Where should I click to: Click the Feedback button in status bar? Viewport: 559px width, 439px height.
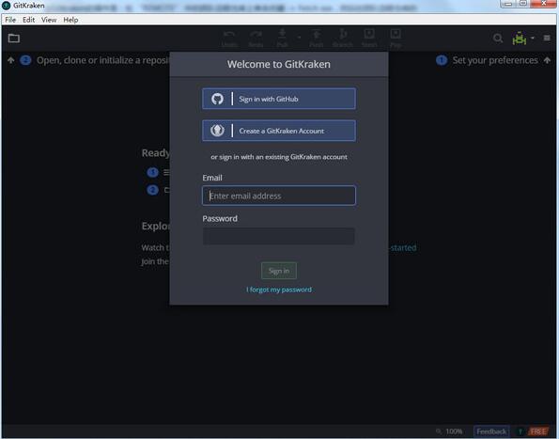point(491,431)
